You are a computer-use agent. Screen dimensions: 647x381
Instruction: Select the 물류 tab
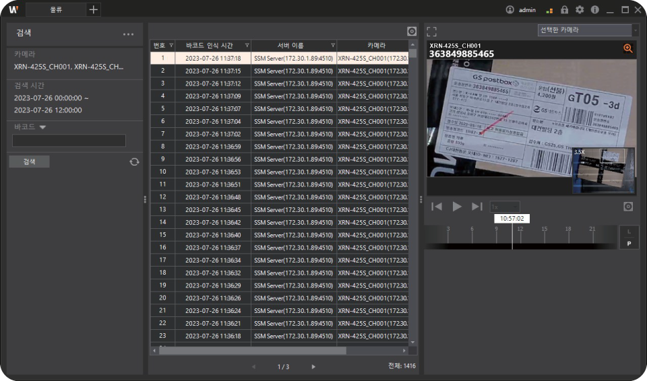click(x=56, y=9)
